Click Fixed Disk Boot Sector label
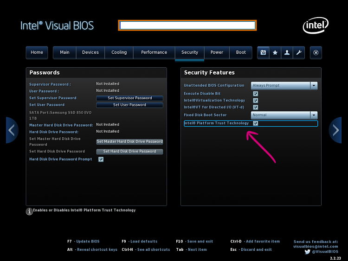The image size is (348, 261). pos(205,115)
